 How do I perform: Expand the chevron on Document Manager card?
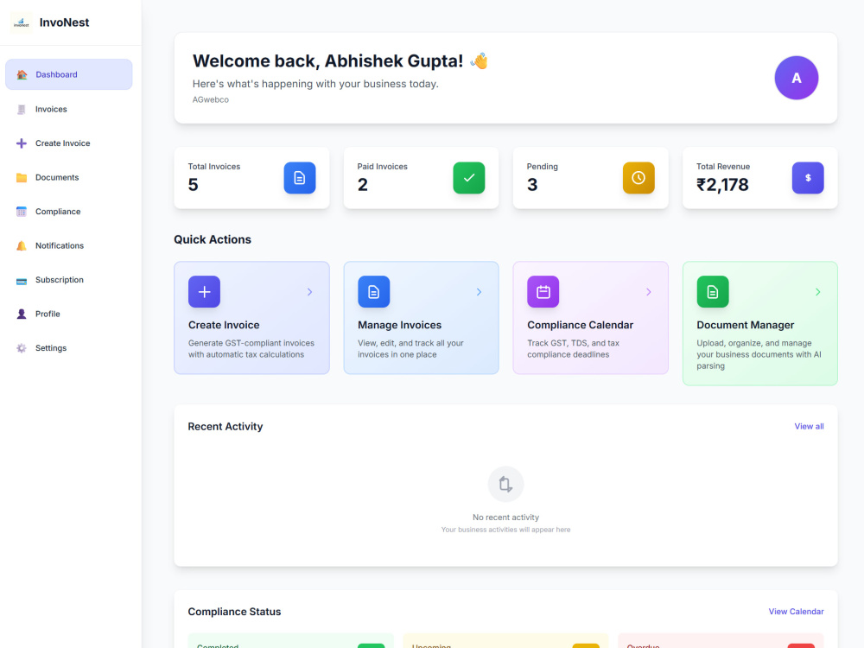(817, 292)
